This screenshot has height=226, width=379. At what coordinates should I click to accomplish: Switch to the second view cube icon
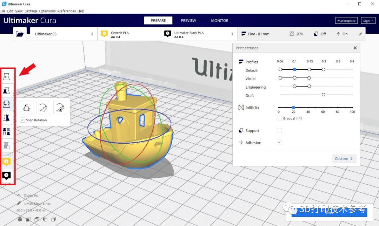[28, 219]
